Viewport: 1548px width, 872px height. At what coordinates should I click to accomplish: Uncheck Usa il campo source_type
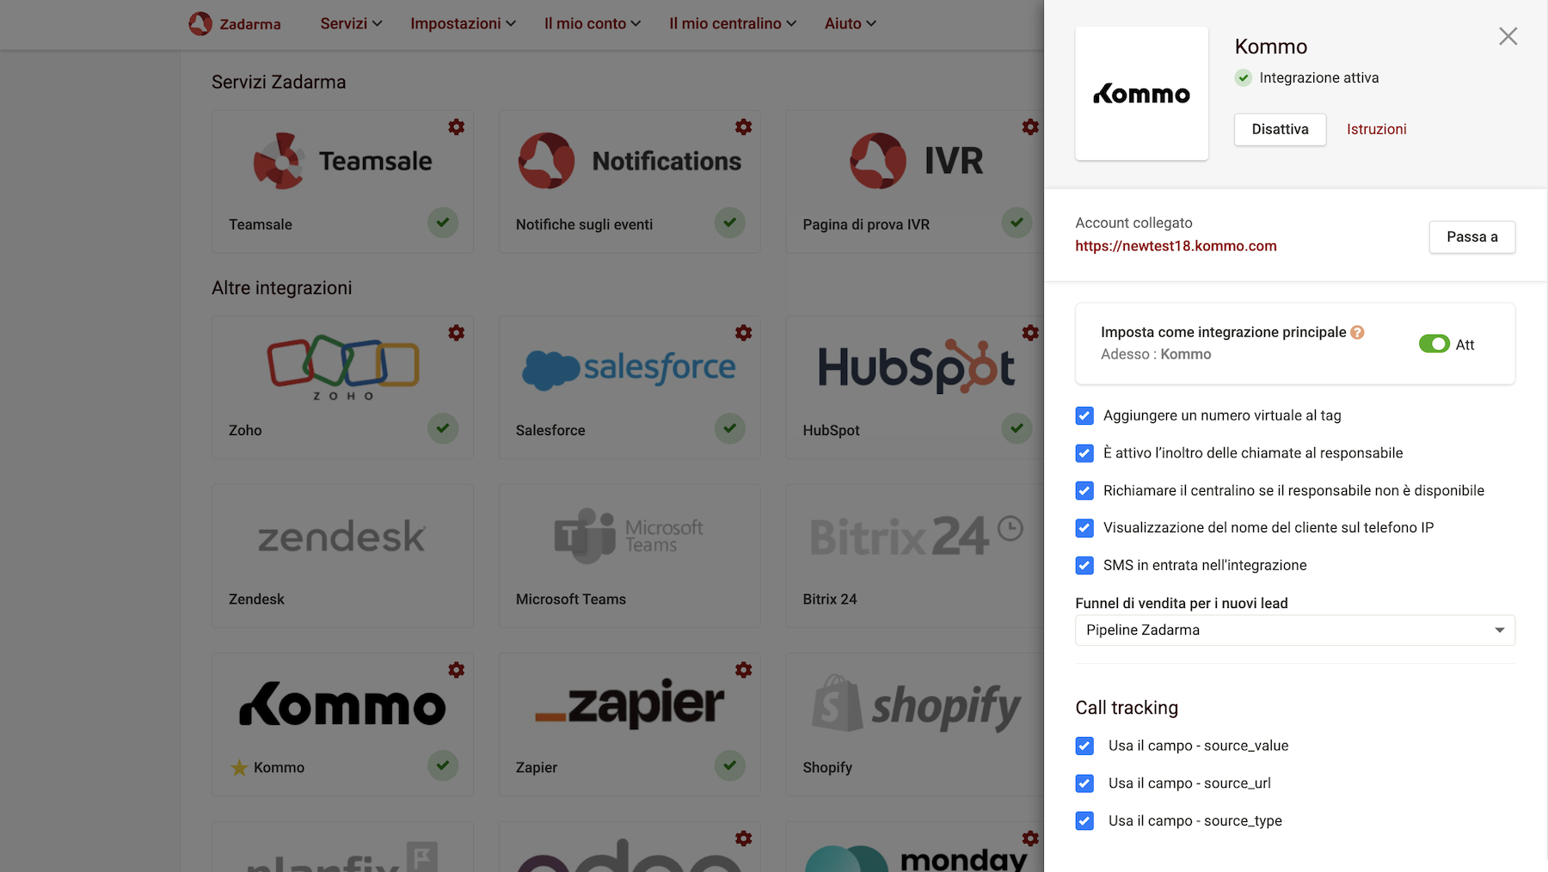(1084, 821)
